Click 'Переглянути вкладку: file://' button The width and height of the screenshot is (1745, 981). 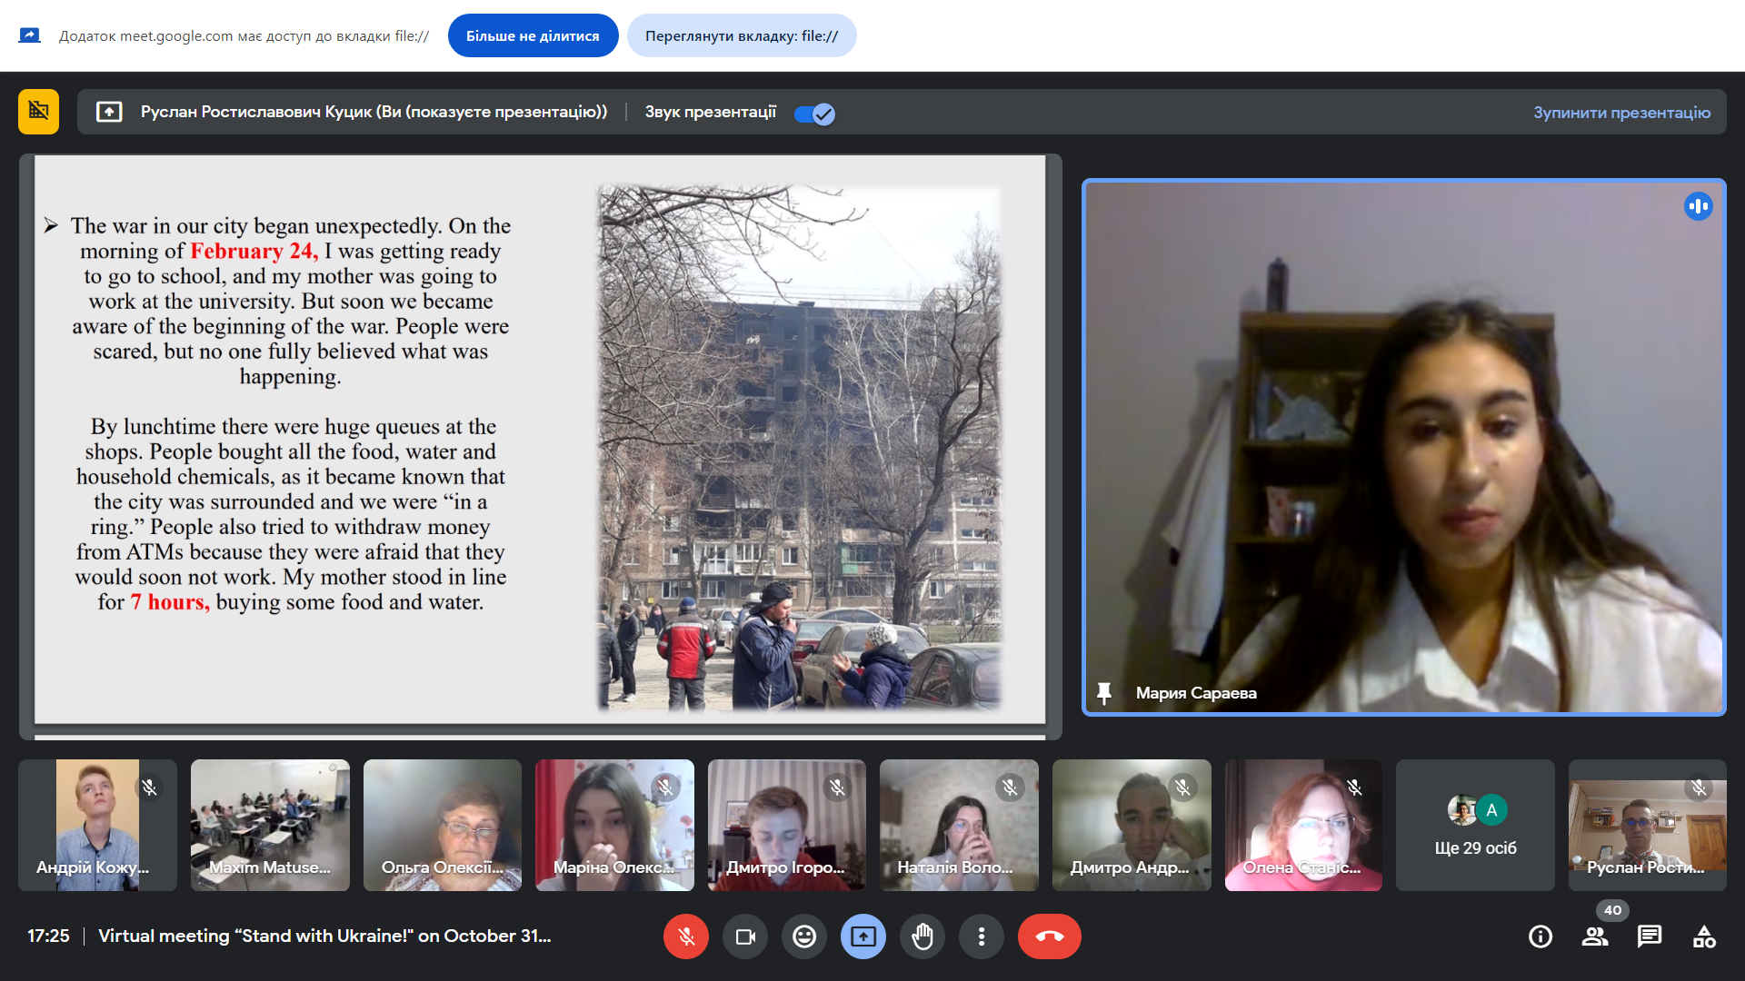742,36
